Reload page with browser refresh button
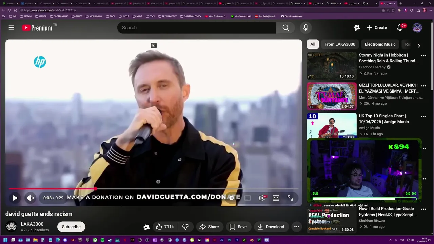The height and width of the screenshot is (244, 434). tap(9, 10)
